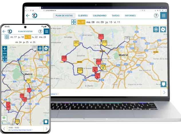Select the 15:15 red visit marker

[99, 62]
